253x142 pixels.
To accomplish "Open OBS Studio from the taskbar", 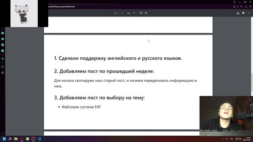I will 33,139.
